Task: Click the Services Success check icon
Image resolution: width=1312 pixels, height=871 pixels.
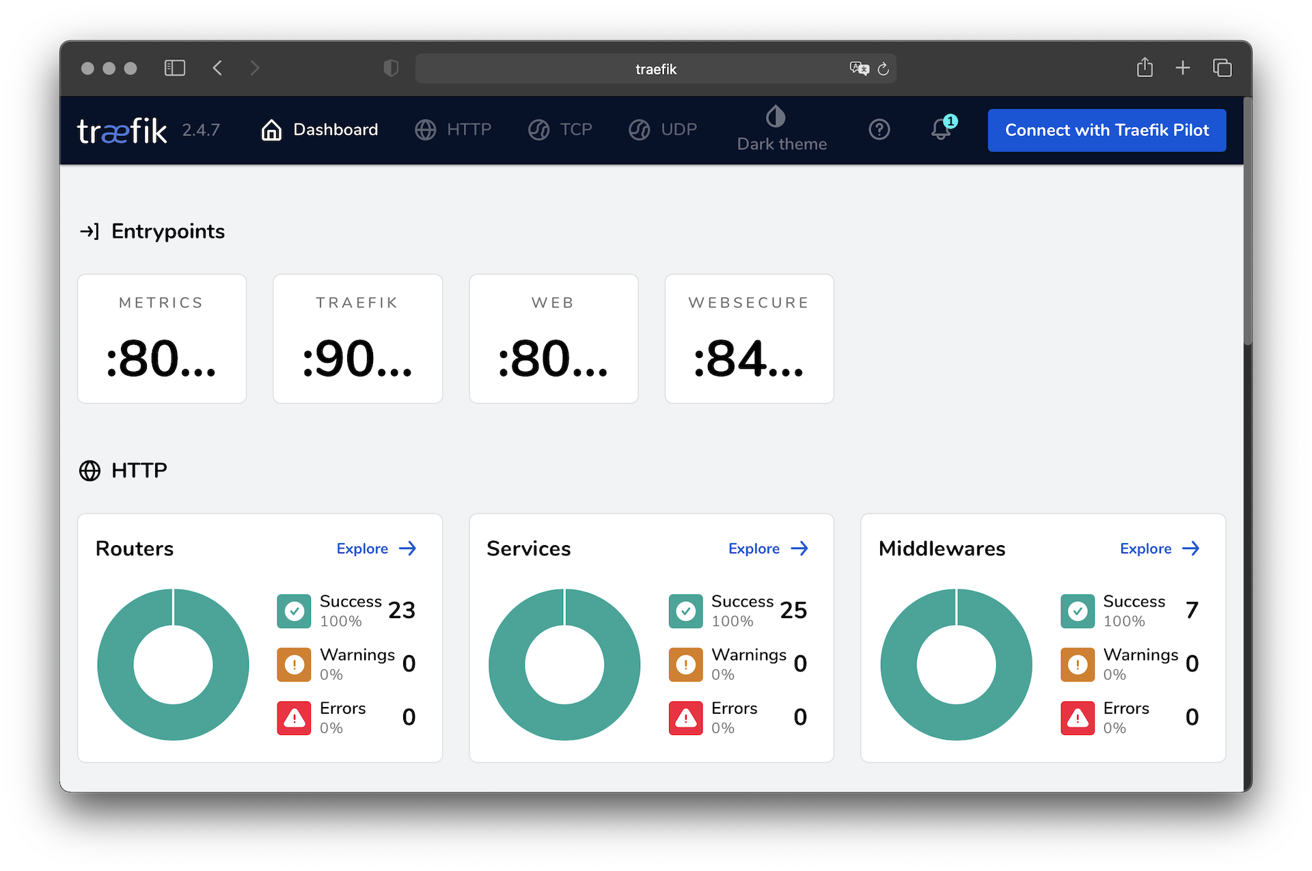Action: point(685,611)
